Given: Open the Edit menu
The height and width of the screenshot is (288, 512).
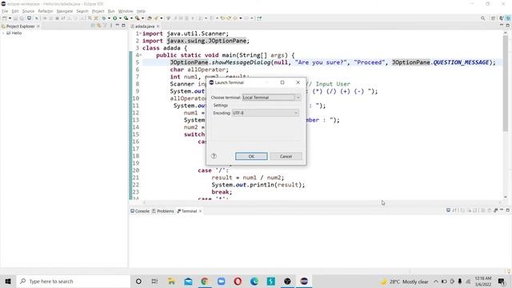Looking at the screenshot, I should click(x=15, y=11).
